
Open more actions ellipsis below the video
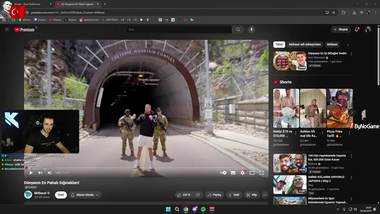tap(265, 195)
